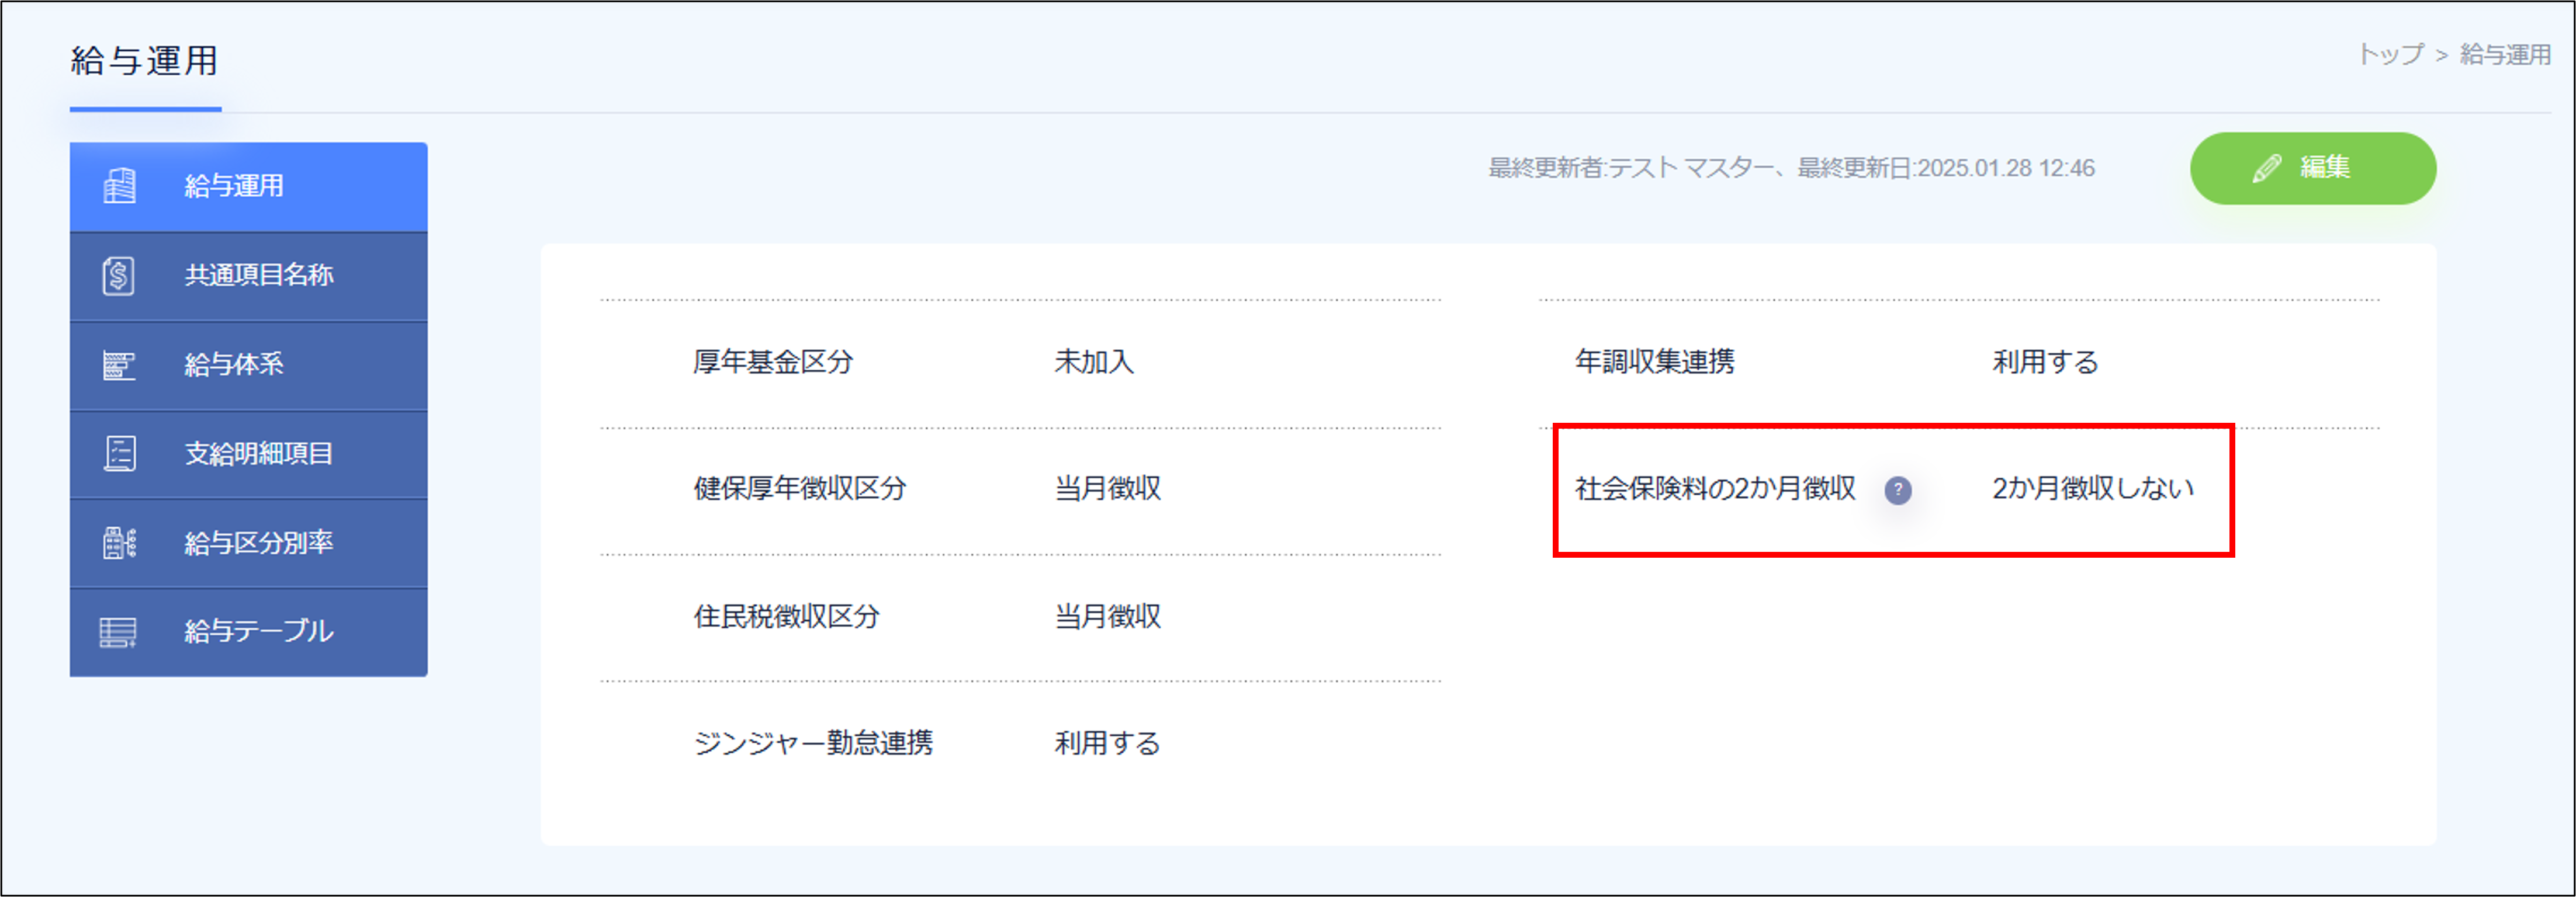Click the green 編集 button label
Image resolution: width=2576 pixels, height=897 pixels.
2324,167
